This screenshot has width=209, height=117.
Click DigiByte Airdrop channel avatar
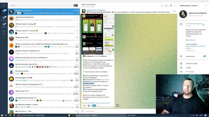coord(11,99)
